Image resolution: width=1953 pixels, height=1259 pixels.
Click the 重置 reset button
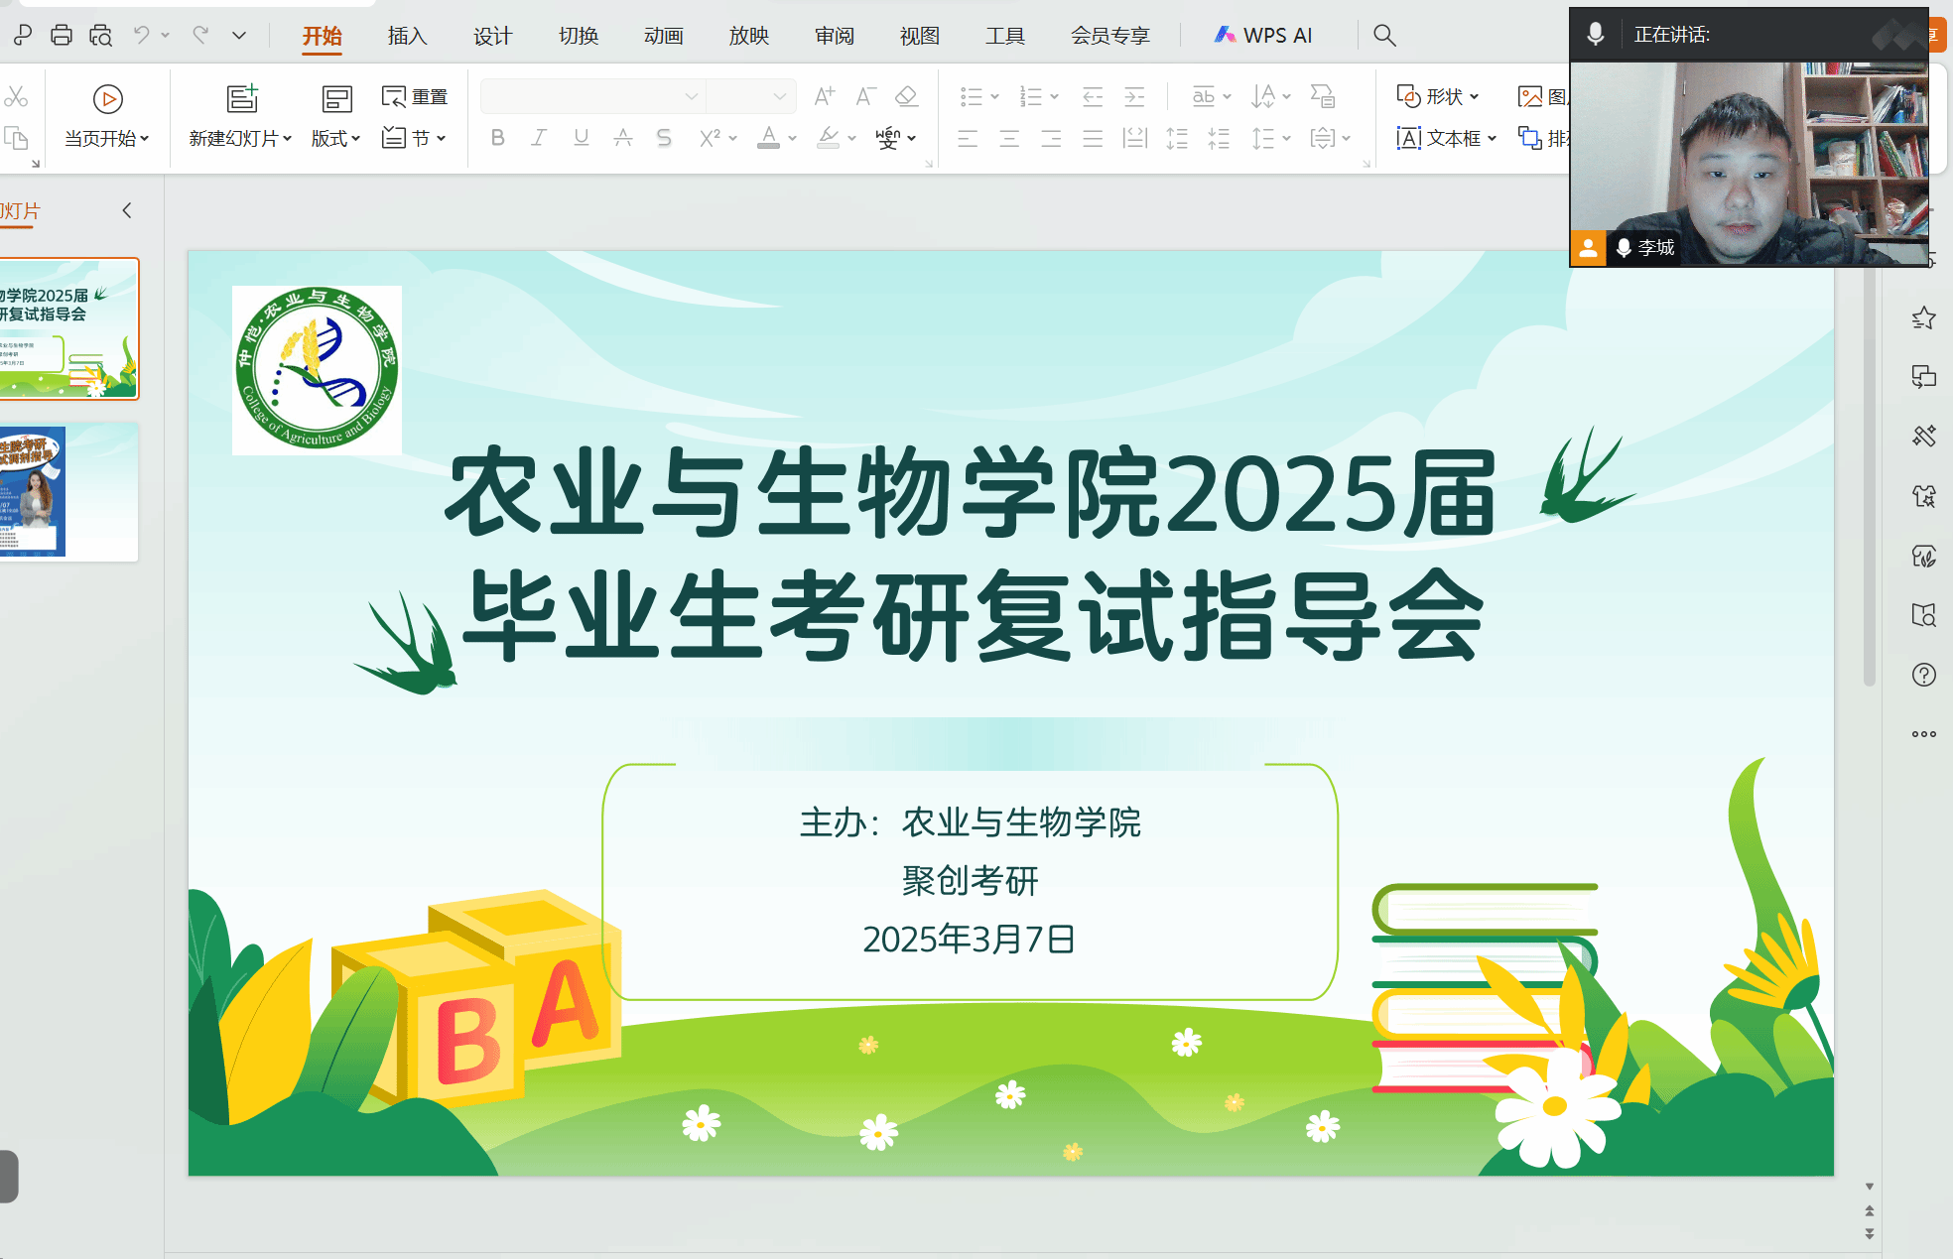[x=415, y=96]
